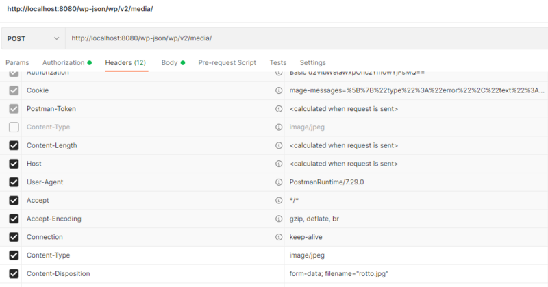Screen dimensions: 548x287
Task: Toggle the Content-Disposition header checkbox
Action: pos(14,274)
